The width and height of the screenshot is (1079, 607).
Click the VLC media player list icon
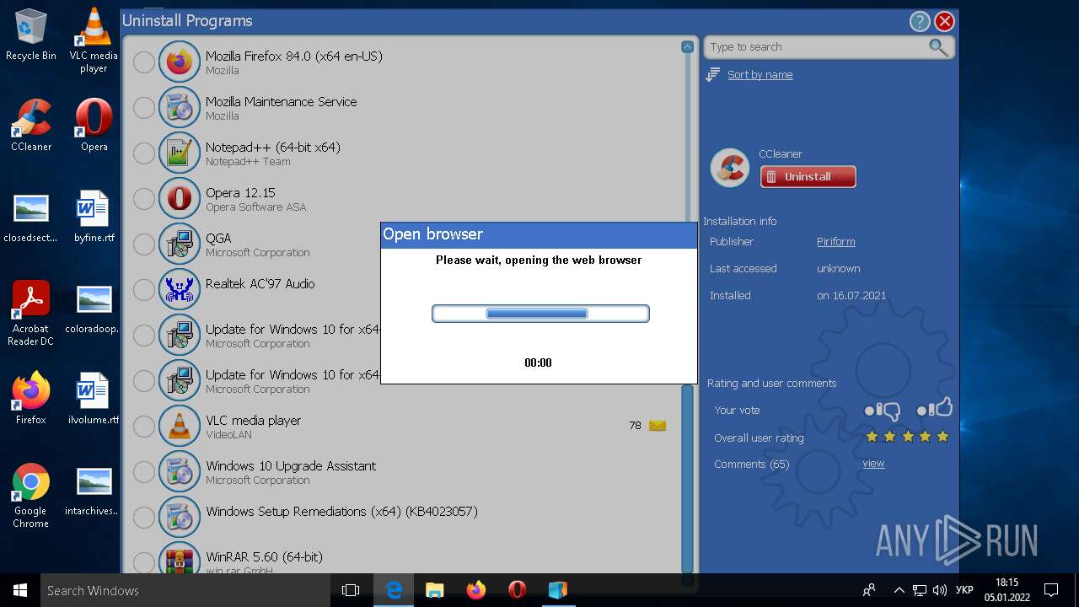[x=179, y=426]
